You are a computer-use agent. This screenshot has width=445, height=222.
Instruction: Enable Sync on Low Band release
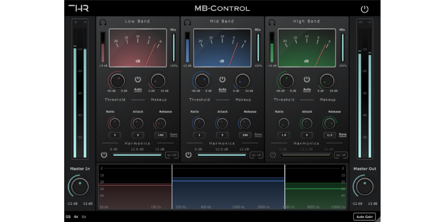pyautogui.click(x=174, y=135)
